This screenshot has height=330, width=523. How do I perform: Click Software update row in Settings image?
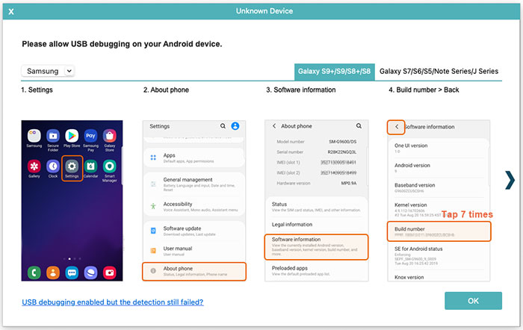[194, 231]
